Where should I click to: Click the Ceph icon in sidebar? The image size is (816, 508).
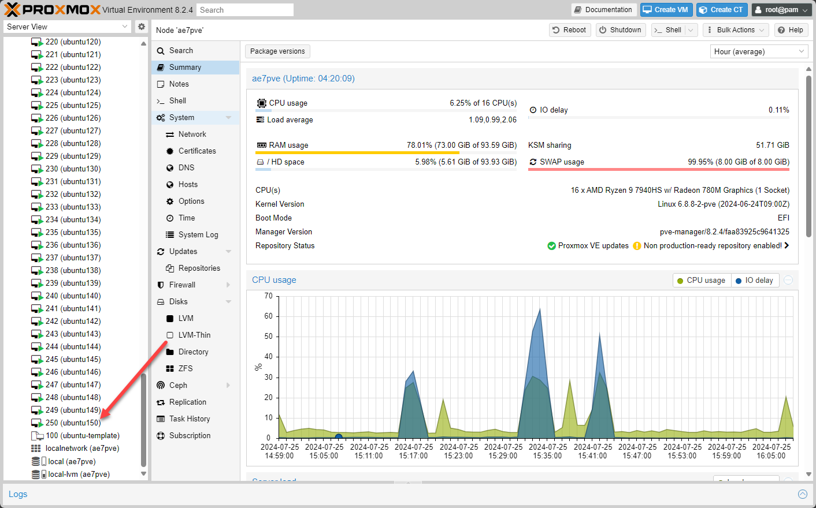pos(161,385)
